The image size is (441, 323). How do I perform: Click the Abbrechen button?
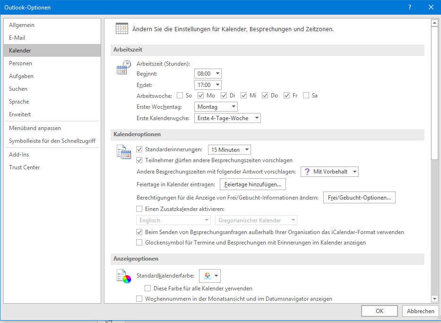[x=421, y=311]
